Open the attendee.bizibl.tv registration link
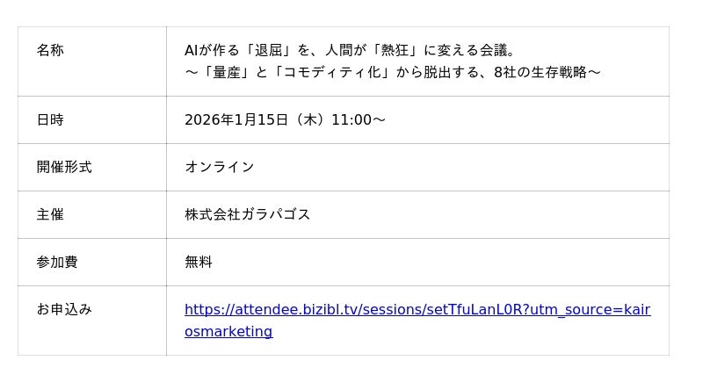This screenshot has height=382, width=703. (x=417, y=309)
